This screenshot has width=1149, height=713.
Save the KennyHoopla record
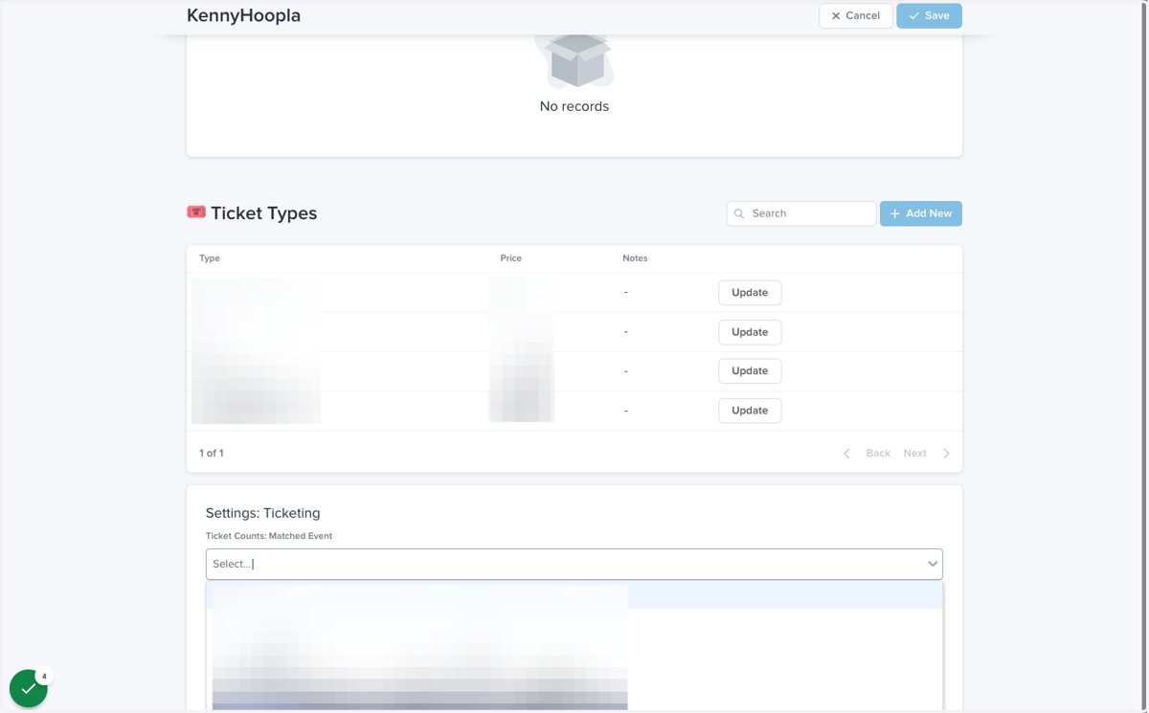coord(929,15)
